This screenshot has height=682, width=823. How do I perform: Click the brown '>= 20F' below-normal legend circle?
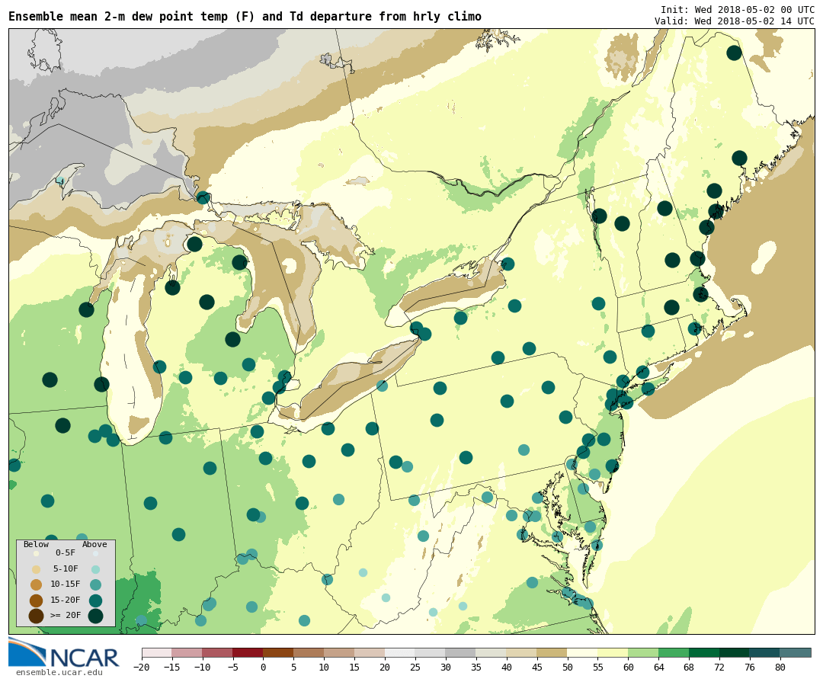coord(37,616)
